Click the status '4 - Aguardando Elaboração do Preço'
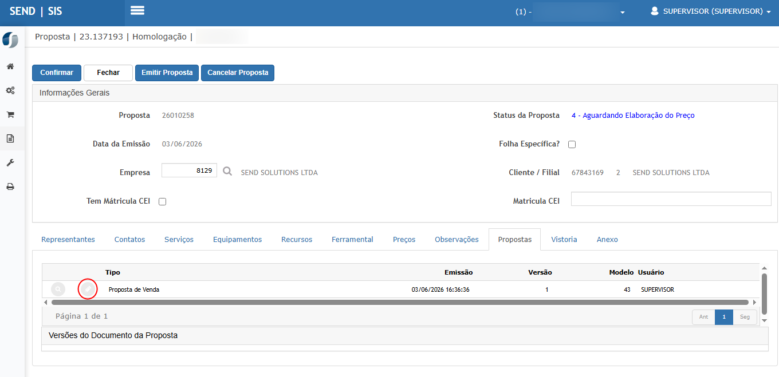Screen dimensions: 779x377 pos(633,115)
